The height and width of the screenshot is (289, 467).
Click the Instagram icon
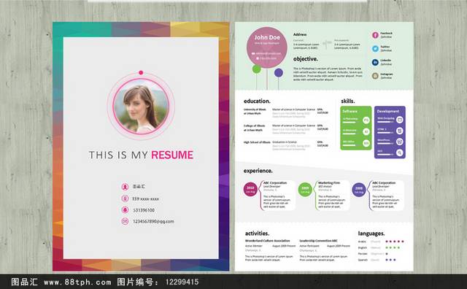click(375, 76)
